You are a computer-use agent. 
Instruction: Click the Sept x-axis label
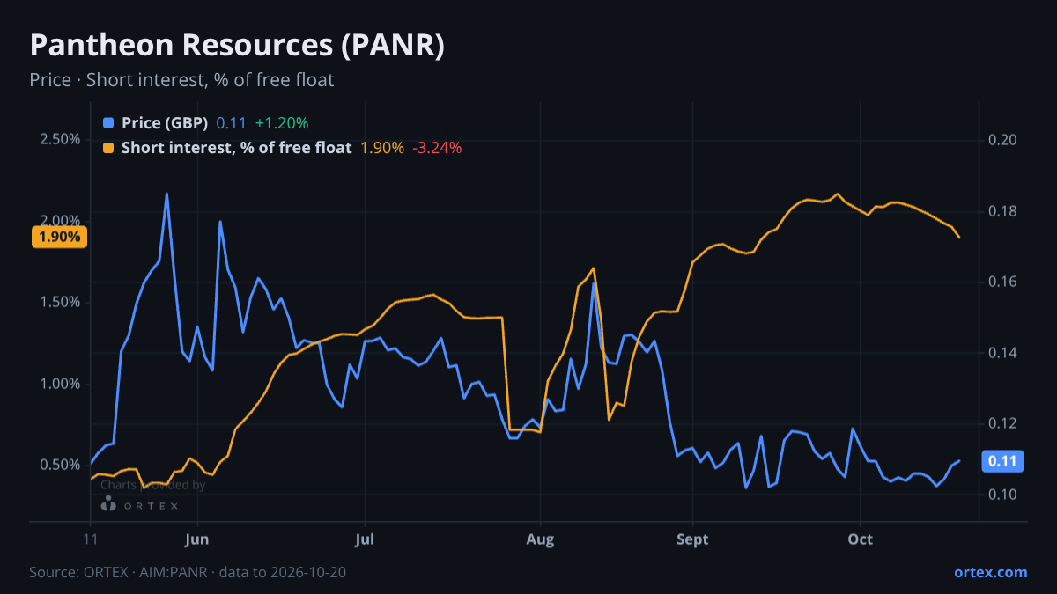(693, 539)
